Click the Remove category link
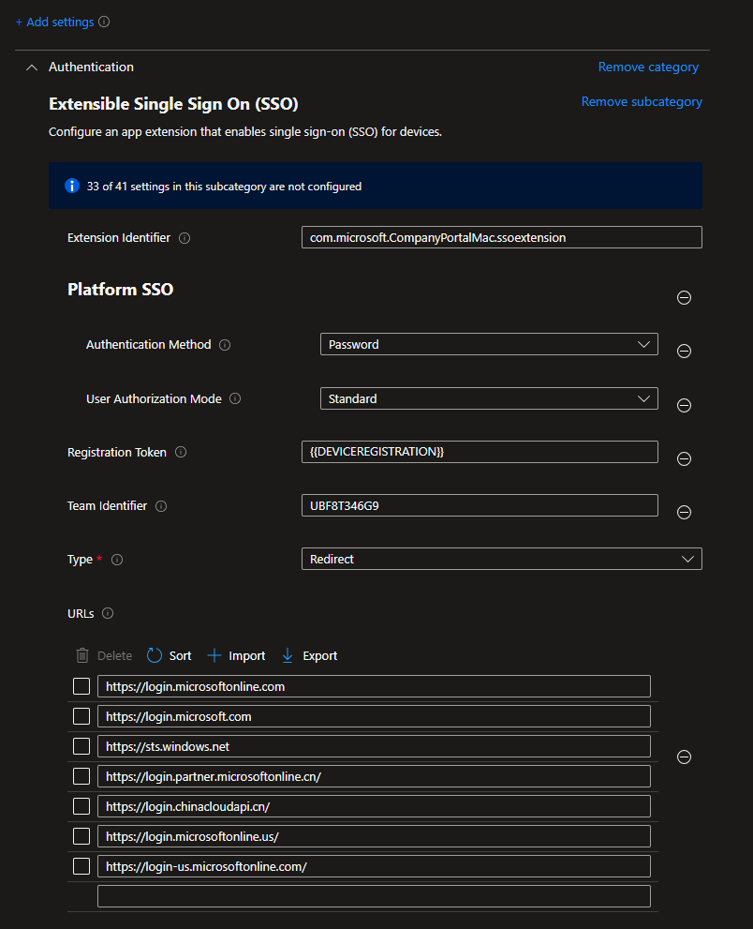 pos(648,67)
